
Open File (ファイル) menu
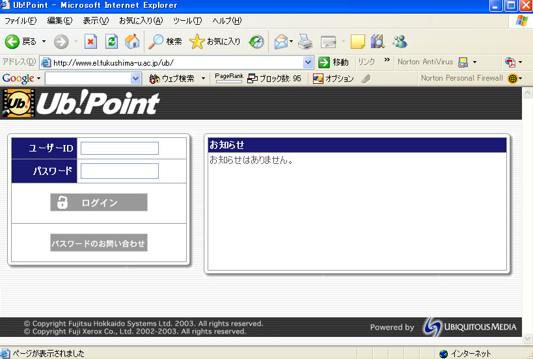coord(20,21)
